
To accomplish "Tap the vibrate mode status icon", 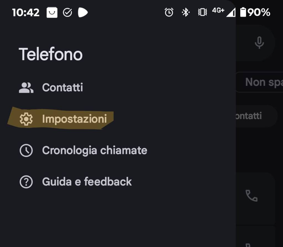I will pyautogui.click(x=202, y=12).
